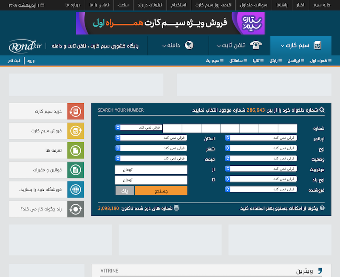
Task: Click the dark green rules and regulations icon
Action: [76, 170]
